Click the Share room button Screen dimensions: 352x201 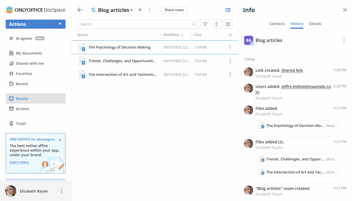click(174, 10)
